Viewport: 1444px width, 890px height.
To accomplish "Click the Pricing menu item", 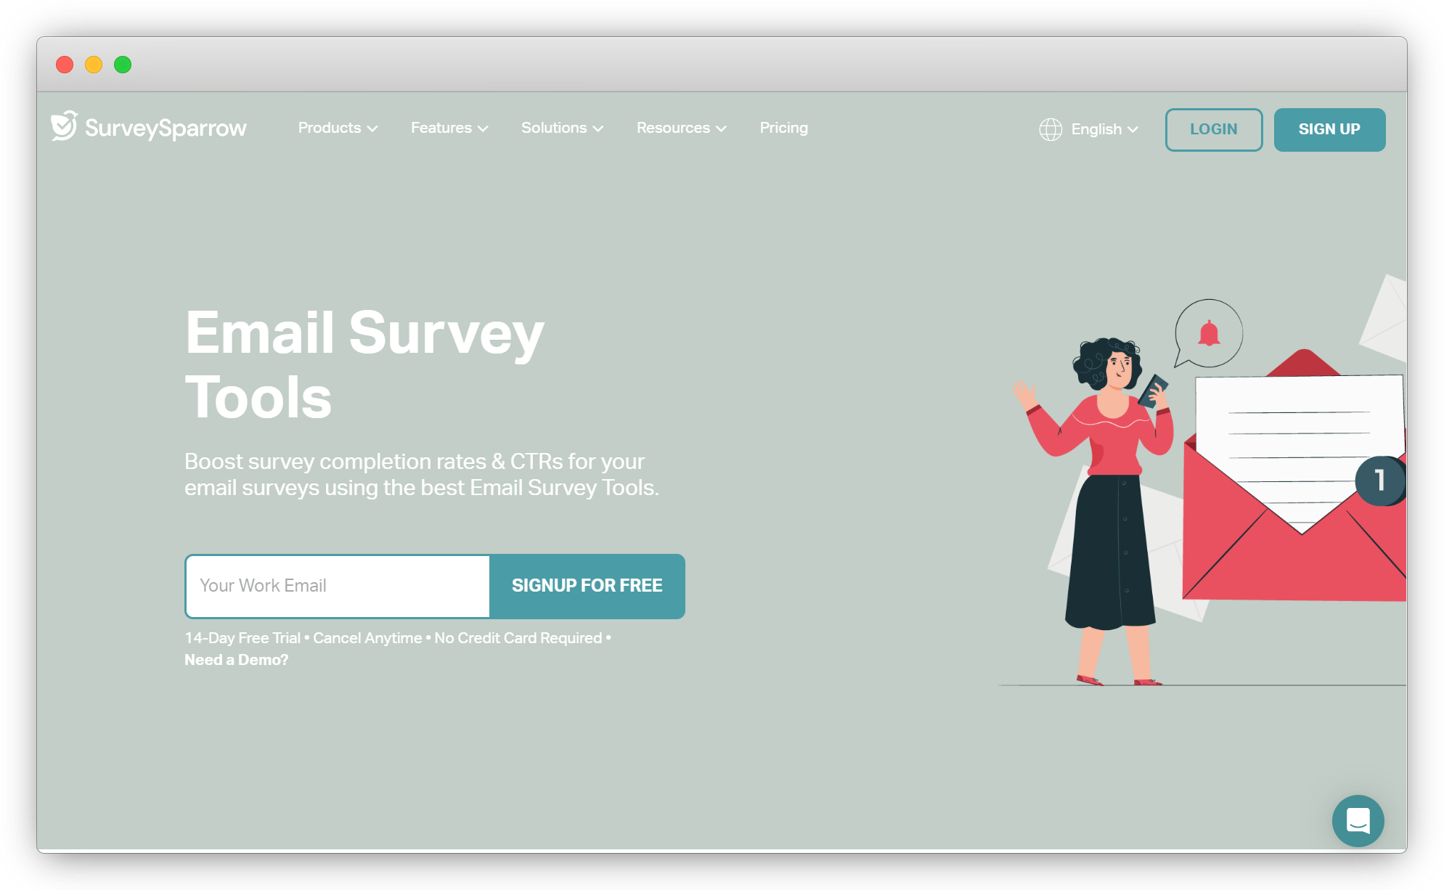I will point(785,128).
